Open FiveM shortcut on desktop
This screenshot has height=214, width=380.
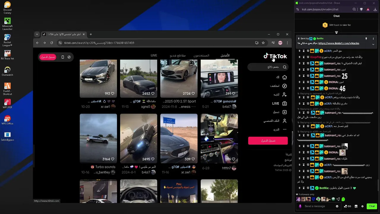pyautogui.click(x=7, y=89)
